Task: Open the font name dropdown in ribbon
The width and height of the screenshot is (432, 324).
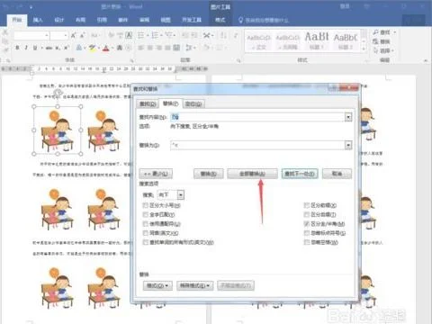Action: [47, 35]
